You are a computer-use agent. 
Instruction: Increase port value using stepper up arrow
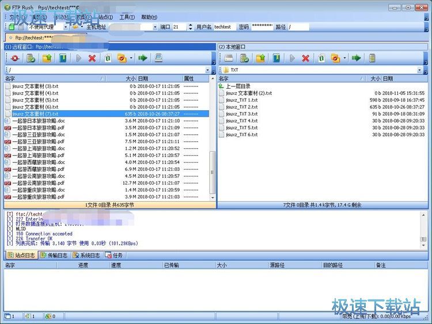[190, 25]
